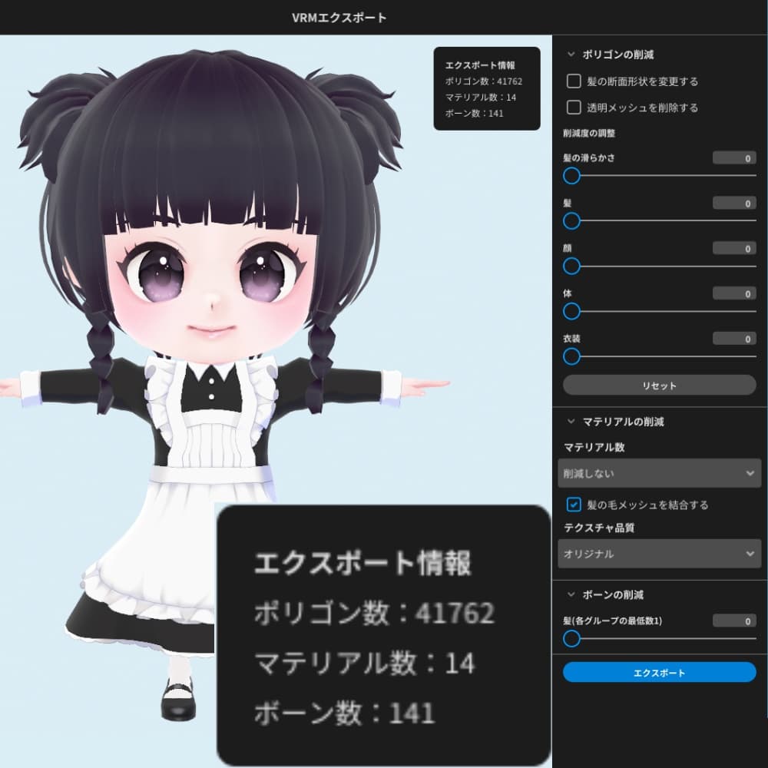Viewport: 768px width, 768px height.
Task: Enable the 透明メッシュを削除する checkbox
Action: click(x=574, y=108)
